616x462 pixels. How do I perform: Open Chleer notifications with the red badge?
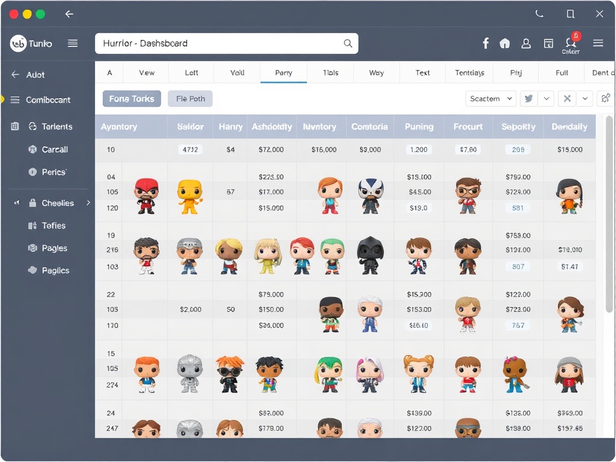(x=570, y=43)
